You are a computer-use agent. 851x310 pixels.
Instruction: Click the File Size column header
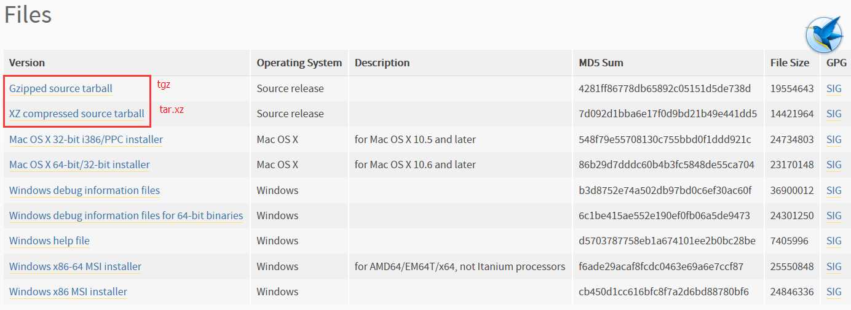click(x=790, y=63)
